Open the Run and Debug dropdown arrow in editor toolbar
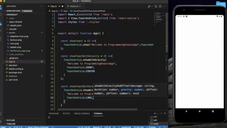This screenshot has height=128, width=227. pyautogui.click(x=152, y=6)
